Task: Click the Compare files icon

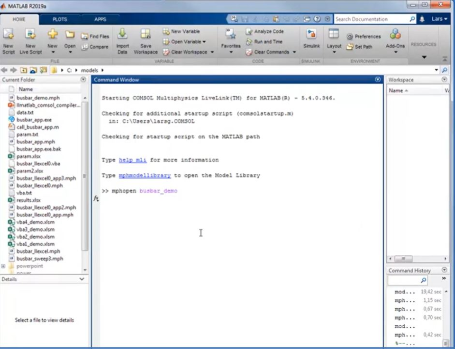Action: 95,46
